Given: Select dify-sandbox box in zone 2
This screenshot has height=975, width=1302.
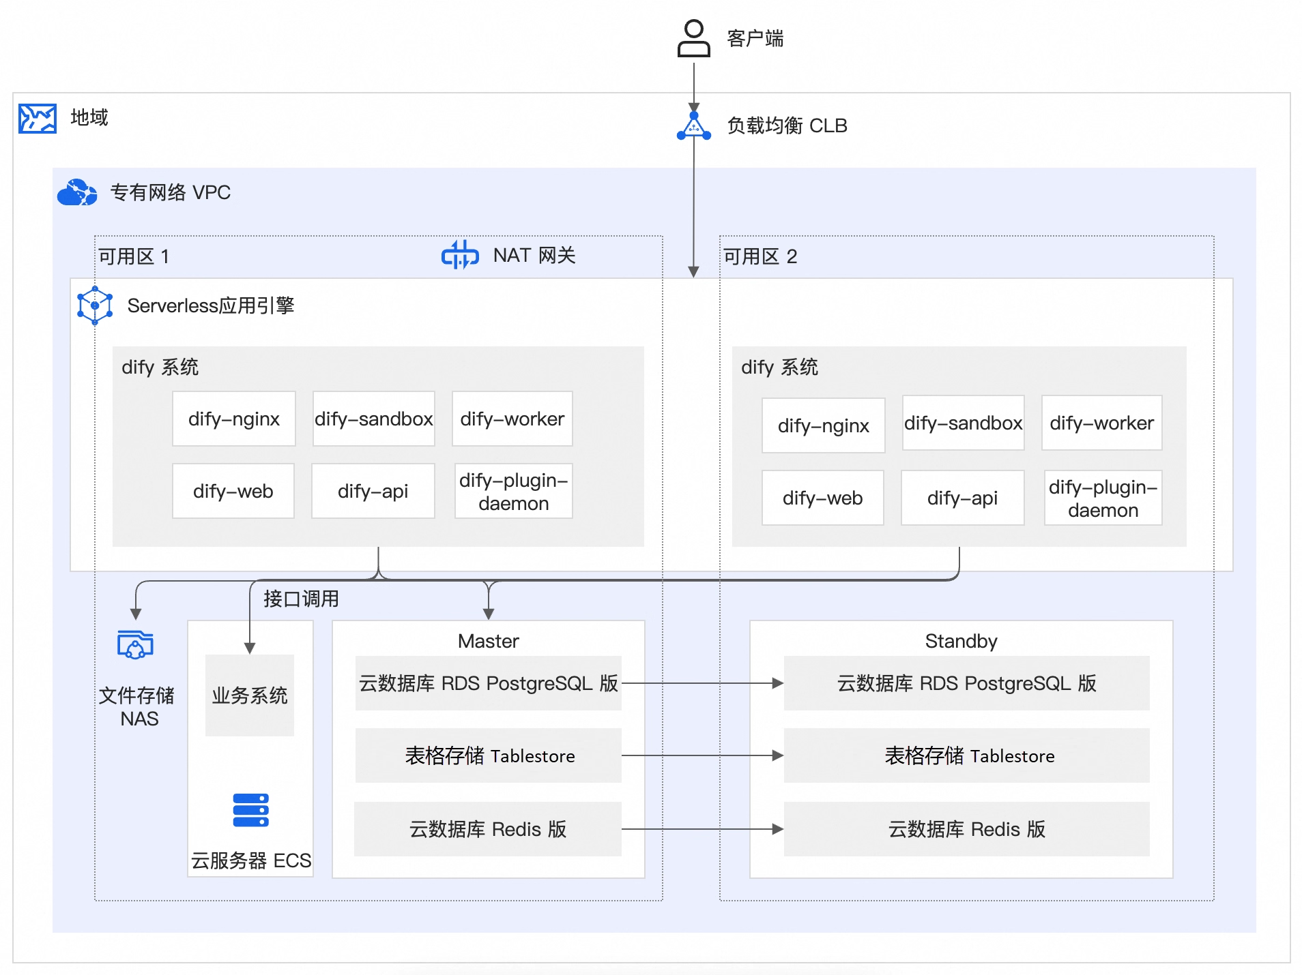Looking at the screenshot, I should point(964,423).
